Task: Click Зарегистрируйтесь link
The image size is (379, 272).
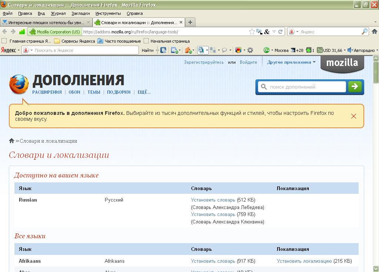Action: [x=204, y=62]
